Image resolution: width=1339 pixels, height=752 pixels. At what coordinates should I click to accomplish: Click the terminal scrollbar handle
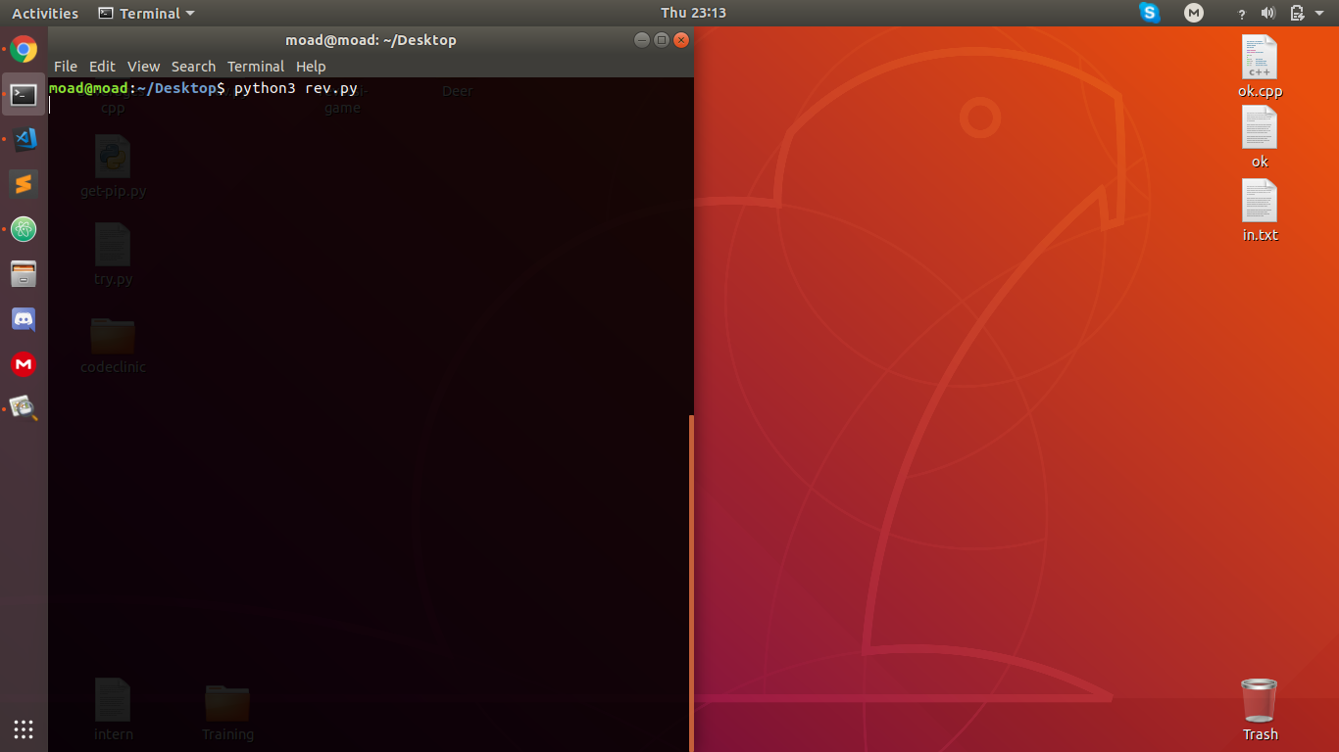coord(691,583)
